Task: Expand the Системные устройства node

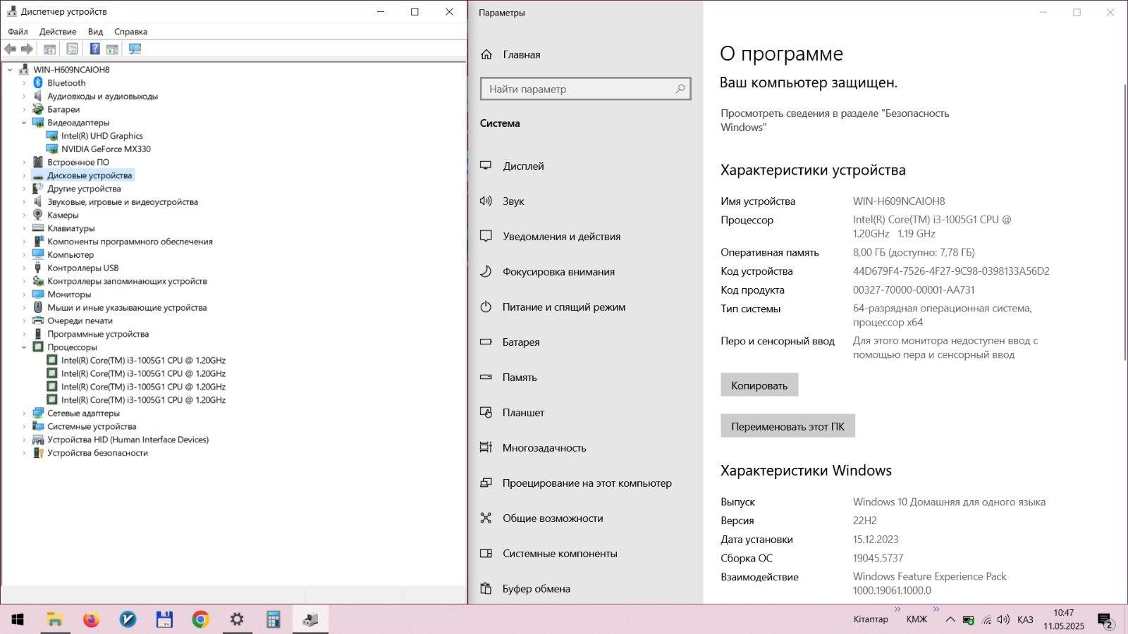Action: coord(24,426)
